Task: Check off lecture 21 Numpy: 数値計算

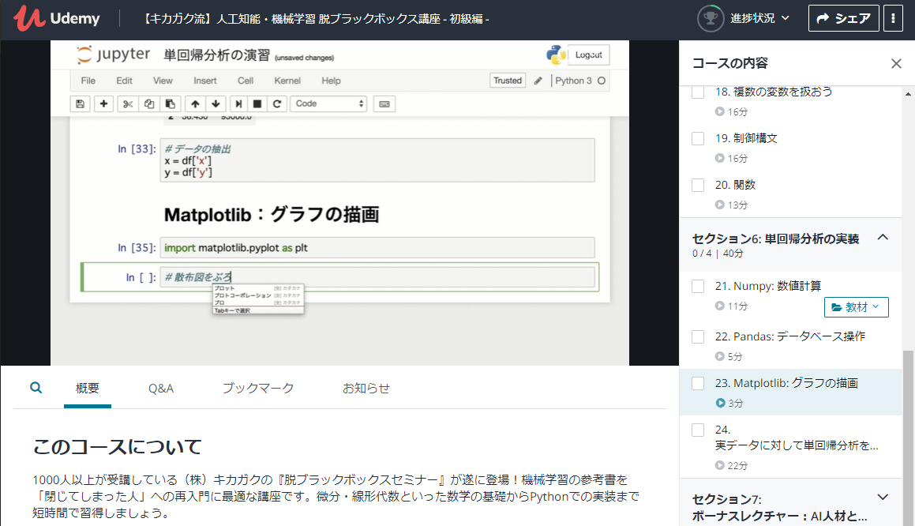Action: (x=698, y=286)
